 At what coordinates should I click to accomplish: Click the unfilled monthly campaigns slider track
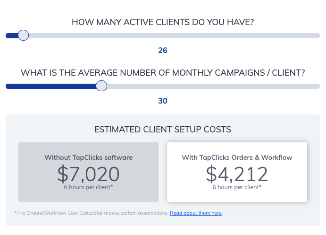click(x=213, y=86)
